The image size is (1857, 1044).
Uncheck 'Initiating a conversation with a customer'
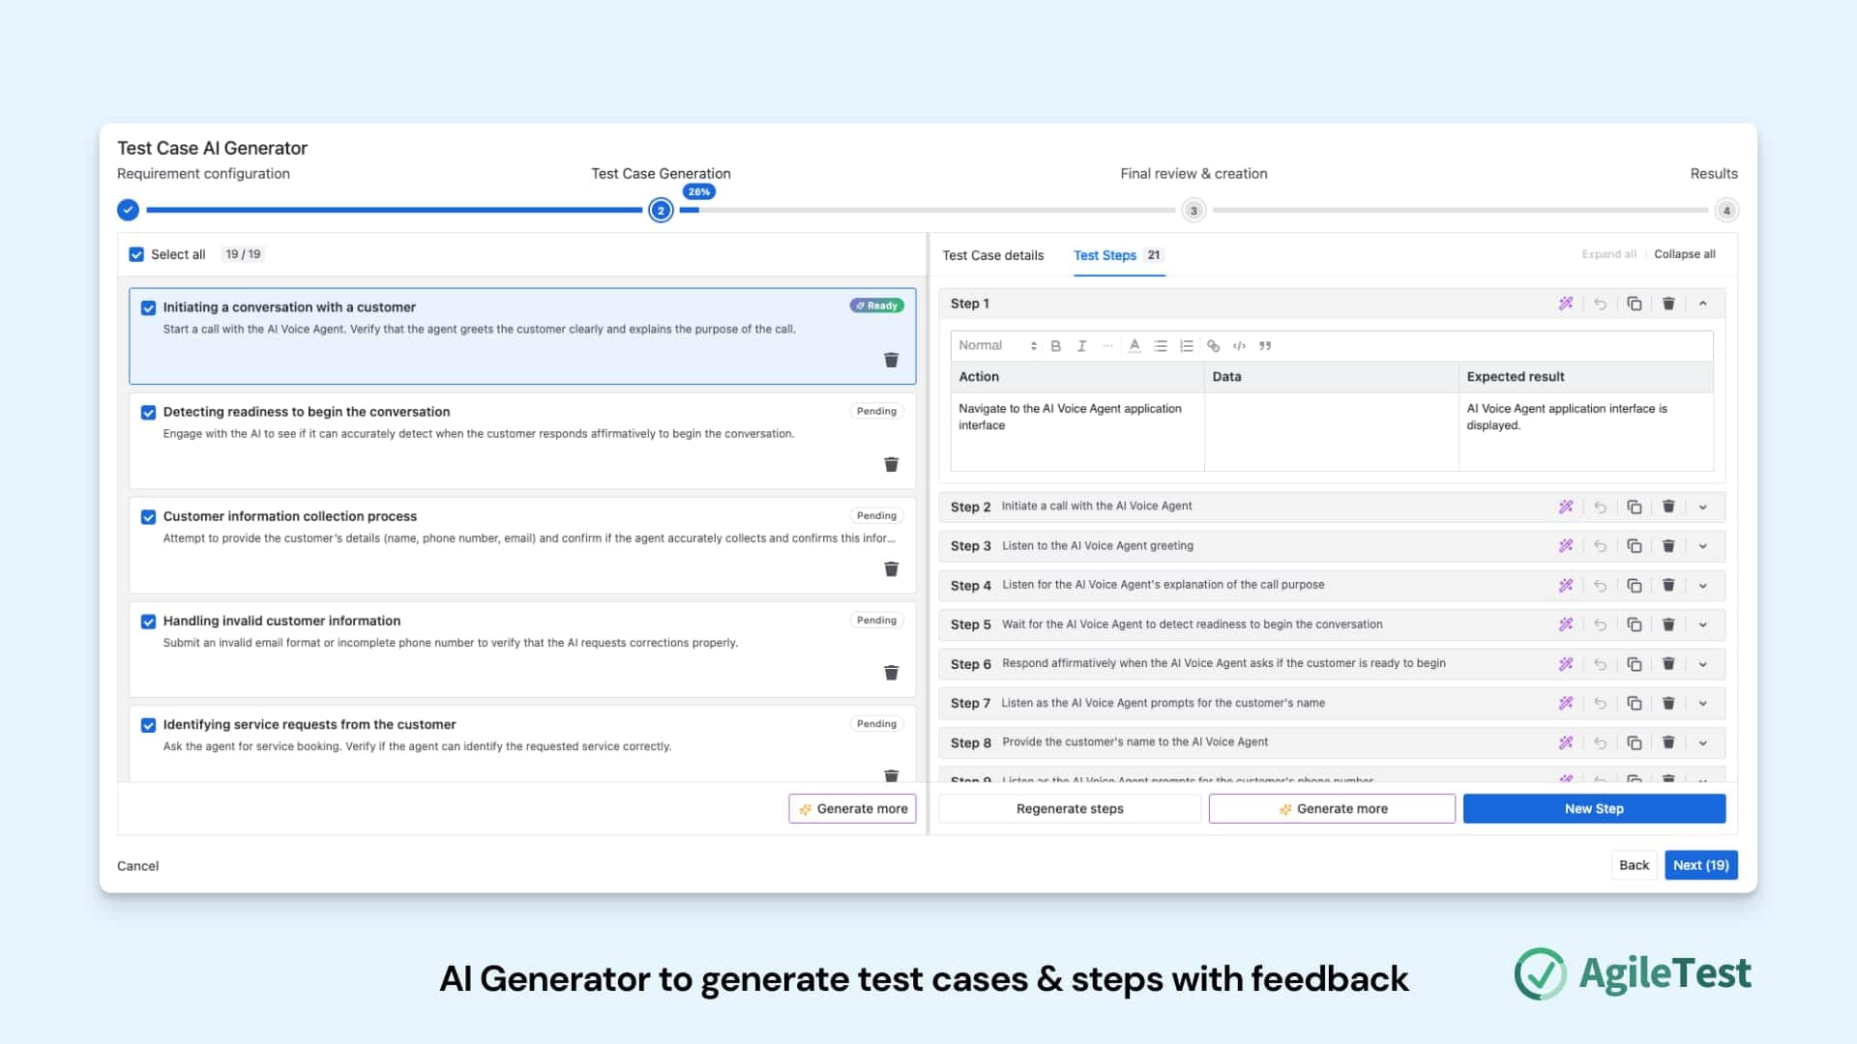click(148, 307)
